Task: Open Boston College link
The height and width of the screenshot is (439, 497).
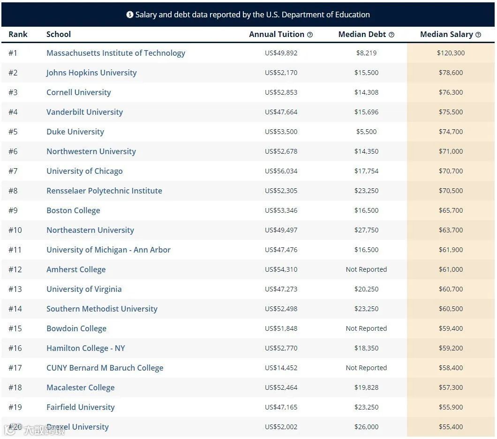Action: tap(73, 210)
